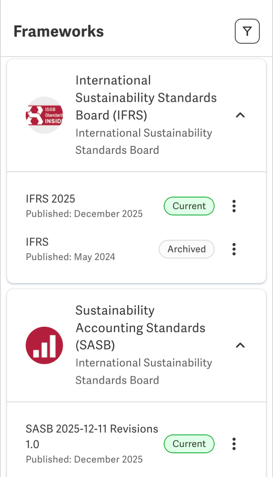Collapse the International Sustainability Standards Board (IFRS) card
This screenshot has height=477, width=273.
click(x=241, y=115)
